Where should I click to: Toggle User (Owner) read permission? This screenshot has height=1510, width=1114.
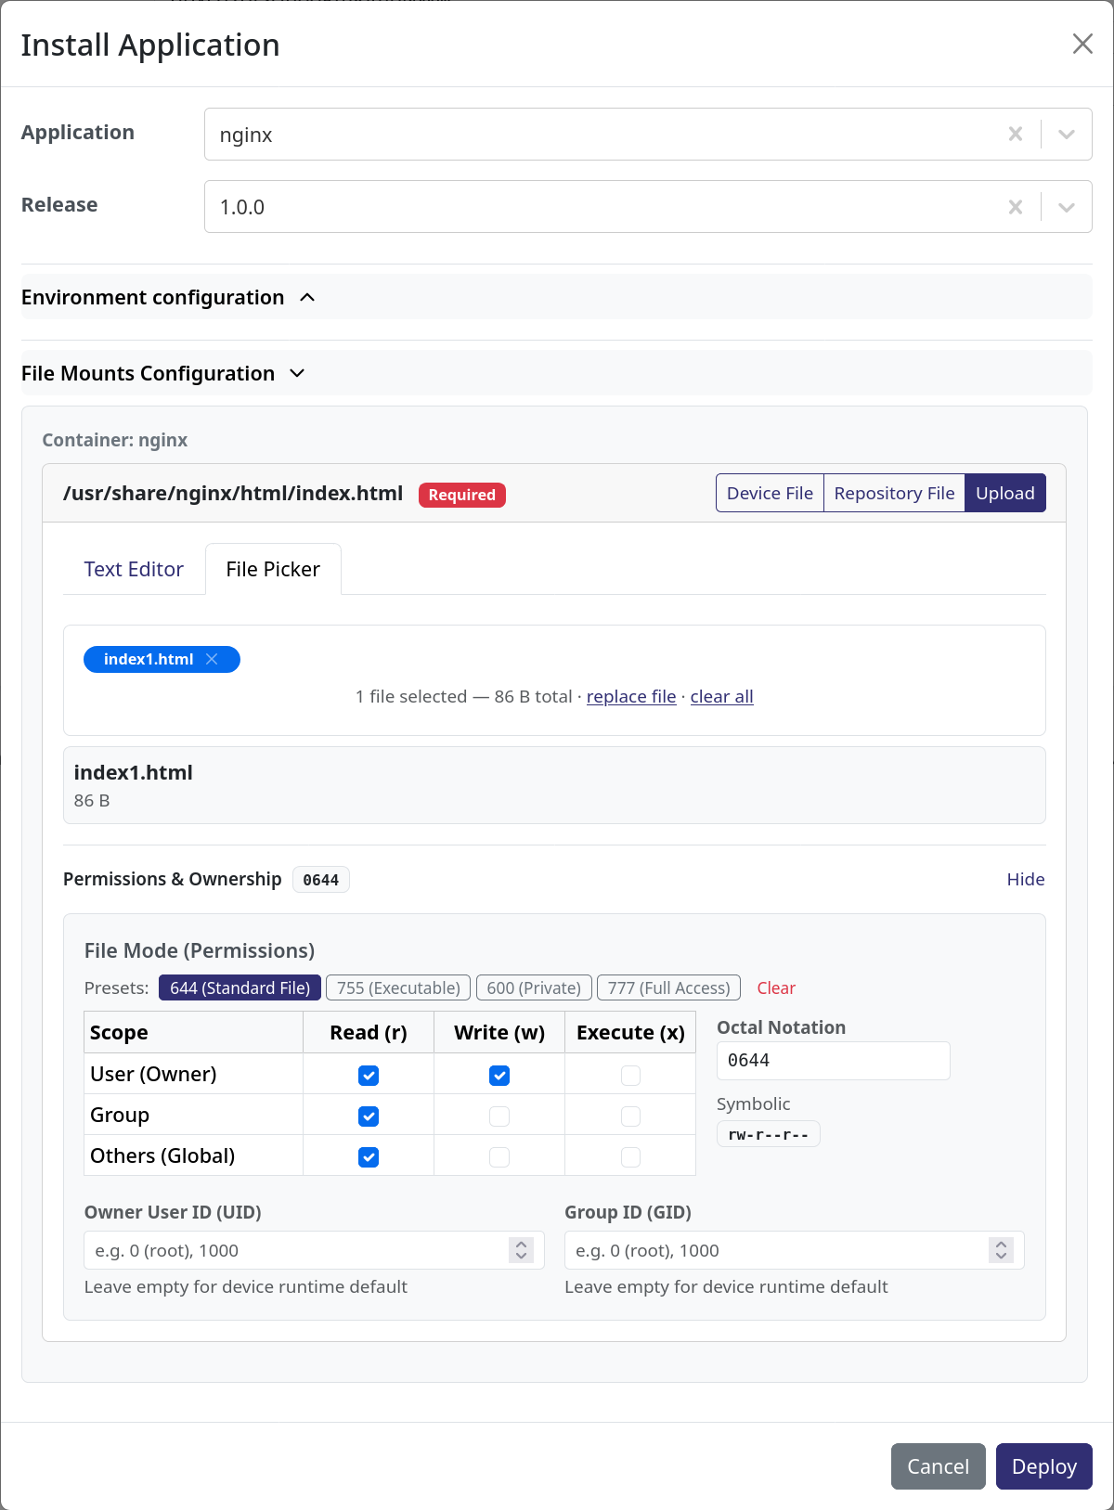click(369, 1076)
